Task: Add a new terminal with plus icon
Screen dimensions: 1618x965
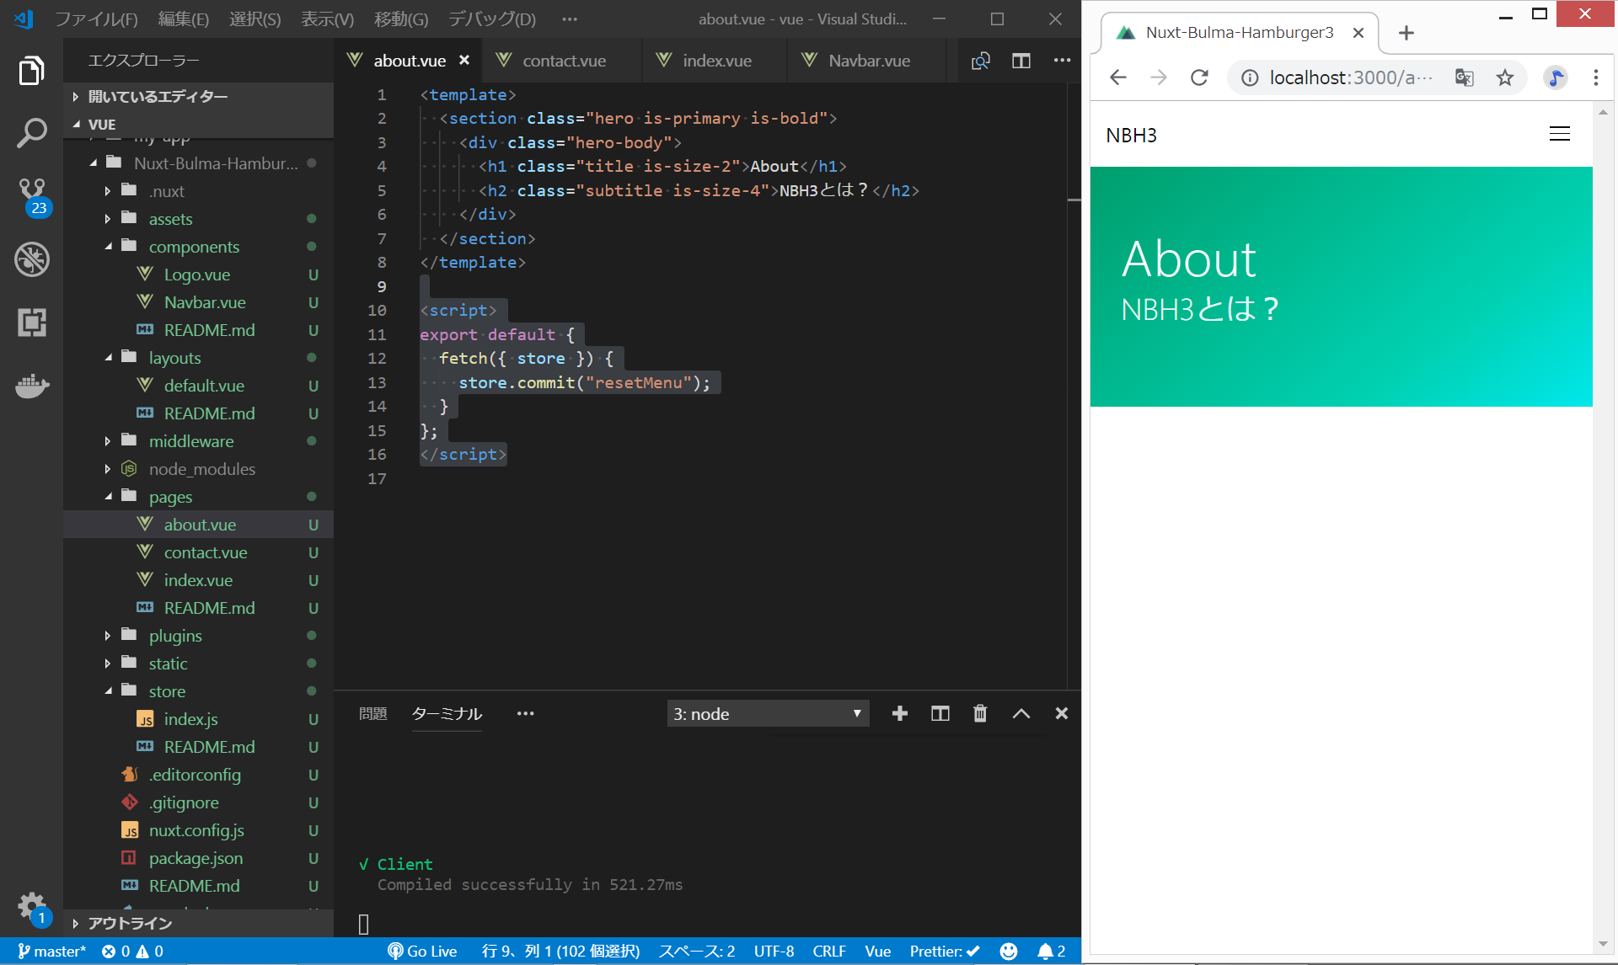Action: point(899,714)
